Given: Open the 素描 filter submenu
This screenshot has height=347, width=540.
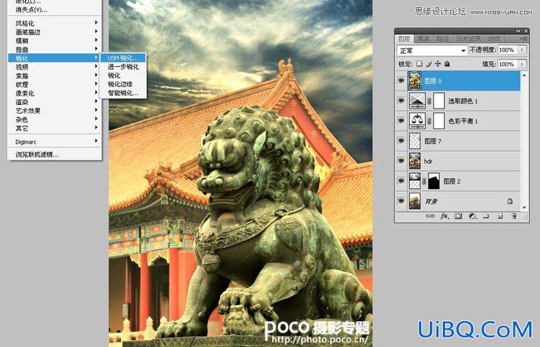Looking at the screenshot, I should click(55, 75).
